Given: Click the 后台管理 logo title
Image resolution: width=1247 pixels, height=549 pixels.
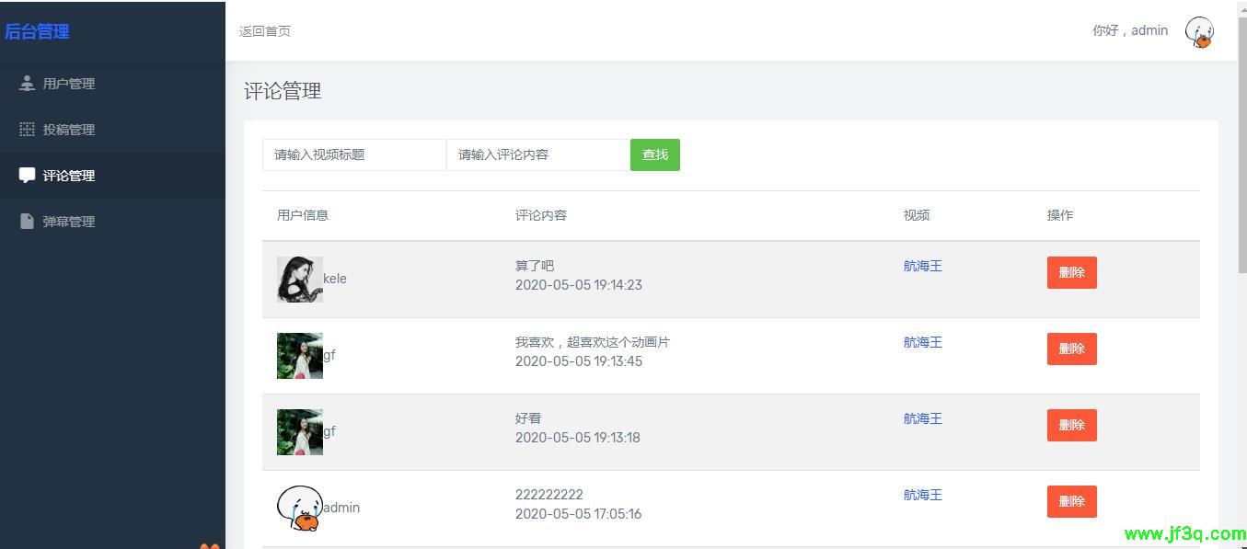Looking at the screenshot, I should (37, 31).
